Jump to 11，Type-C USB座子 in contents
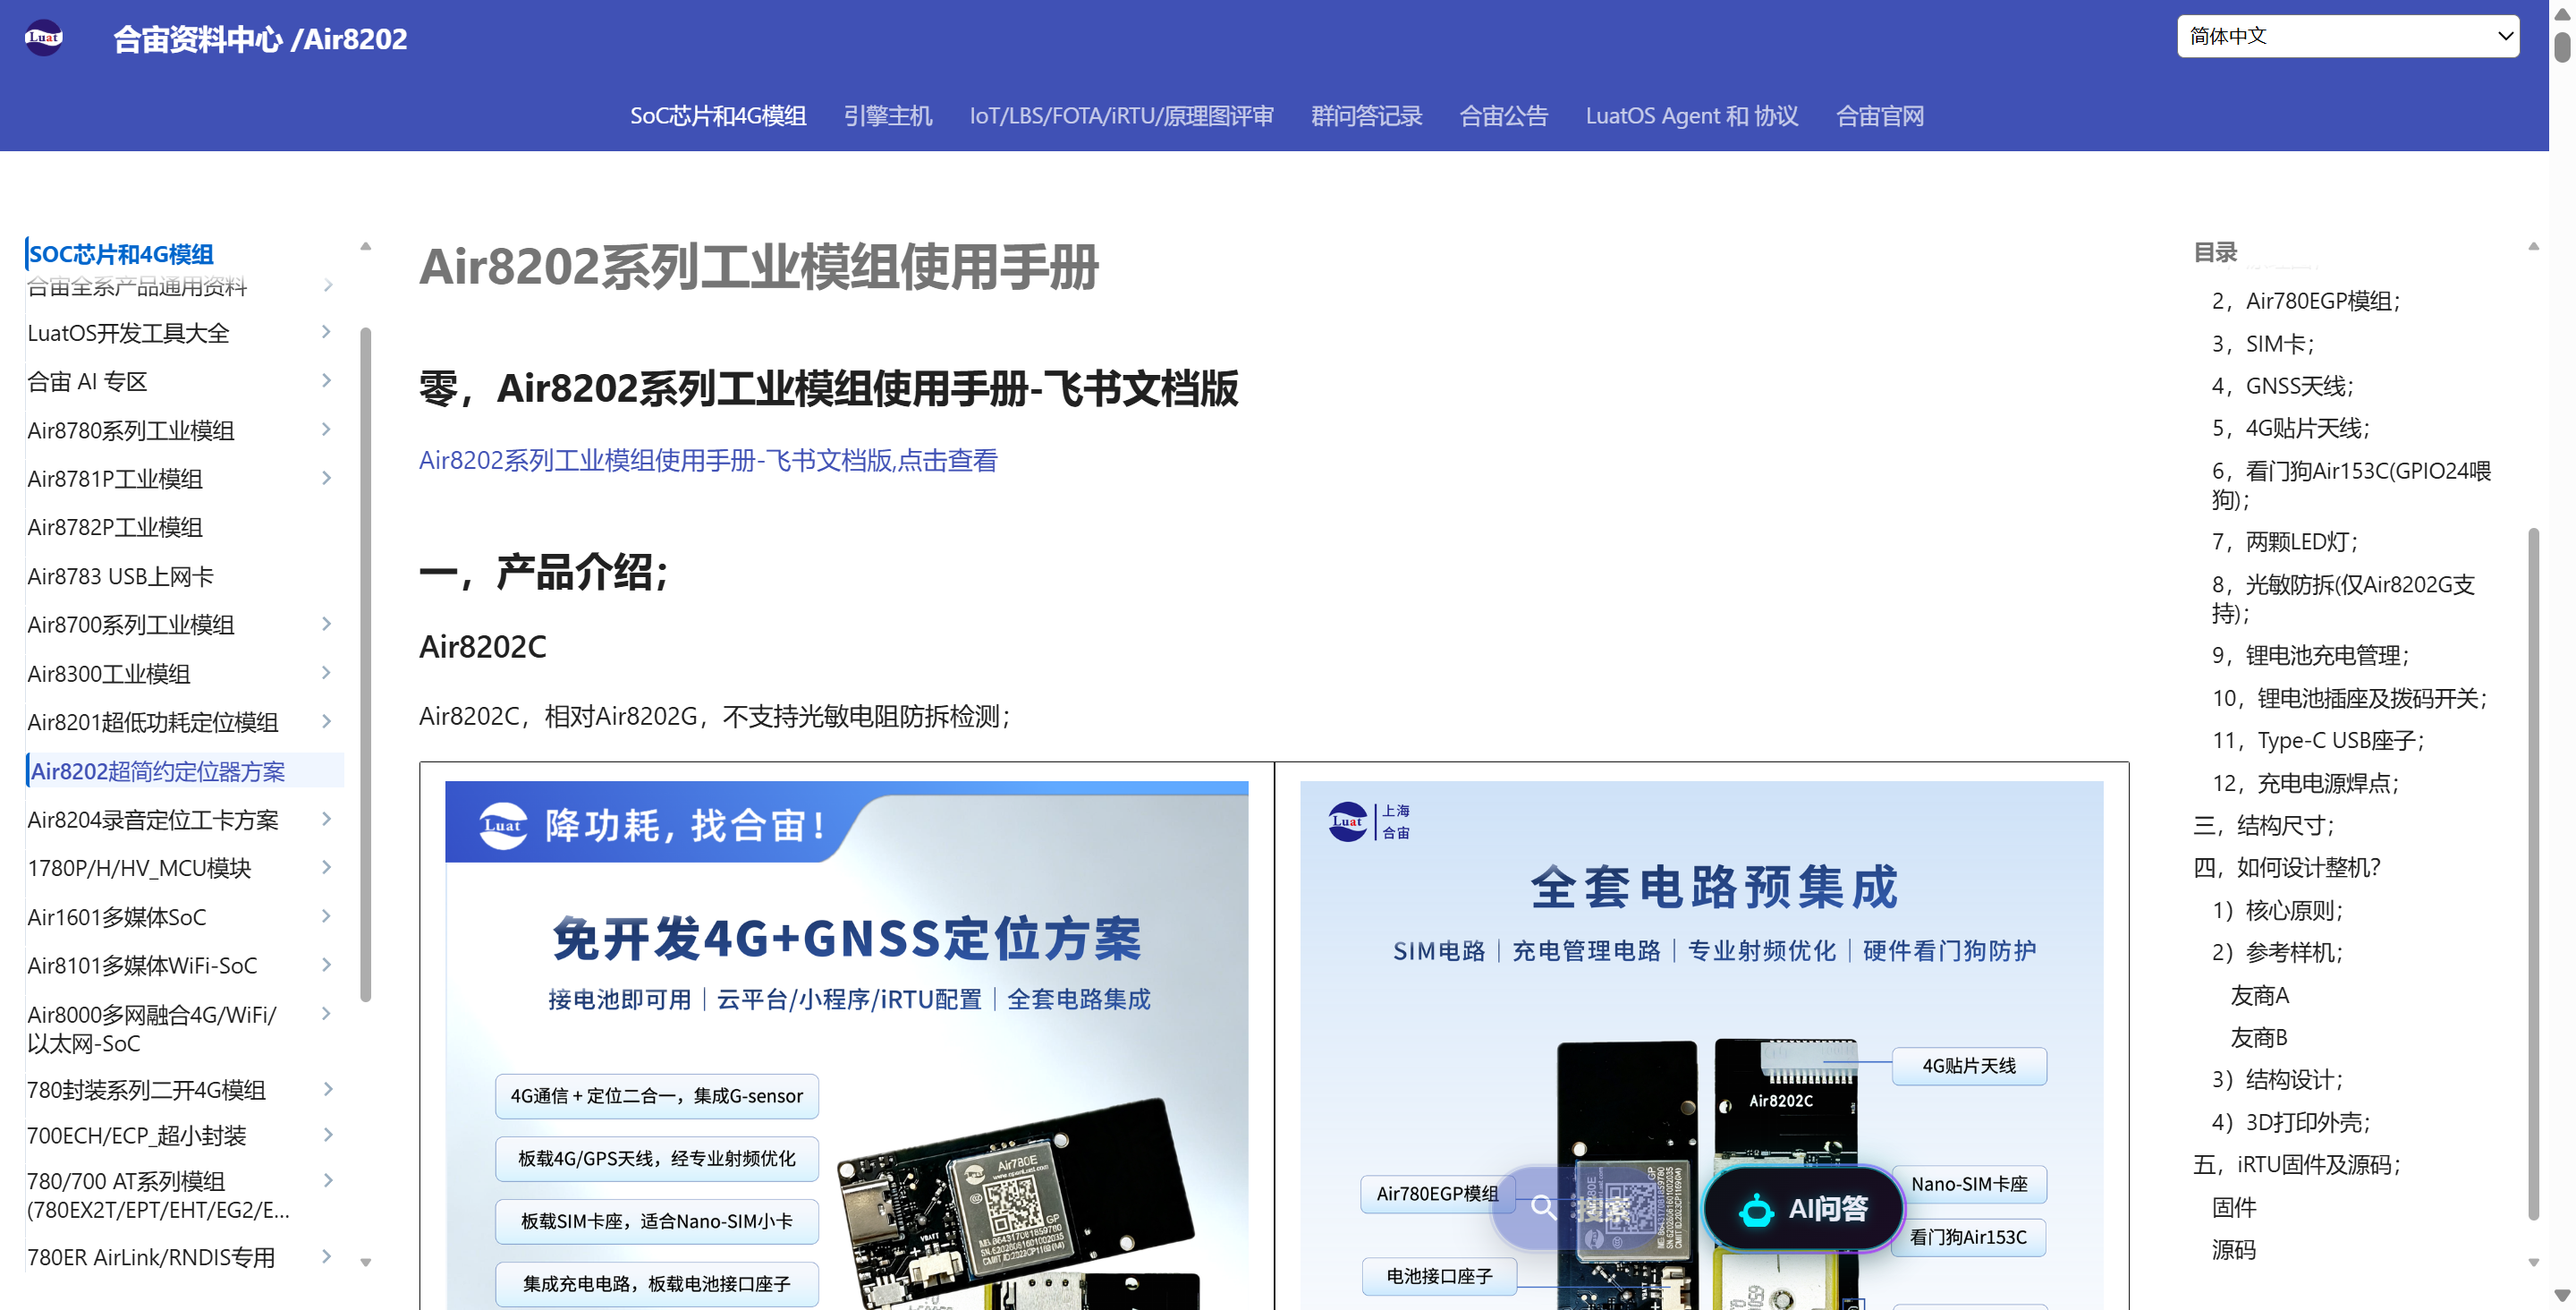2576x1310 pixels. [2318, 741]
